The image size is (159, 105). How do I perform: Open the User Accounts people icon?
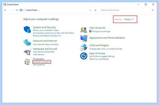tap(84, 30)
